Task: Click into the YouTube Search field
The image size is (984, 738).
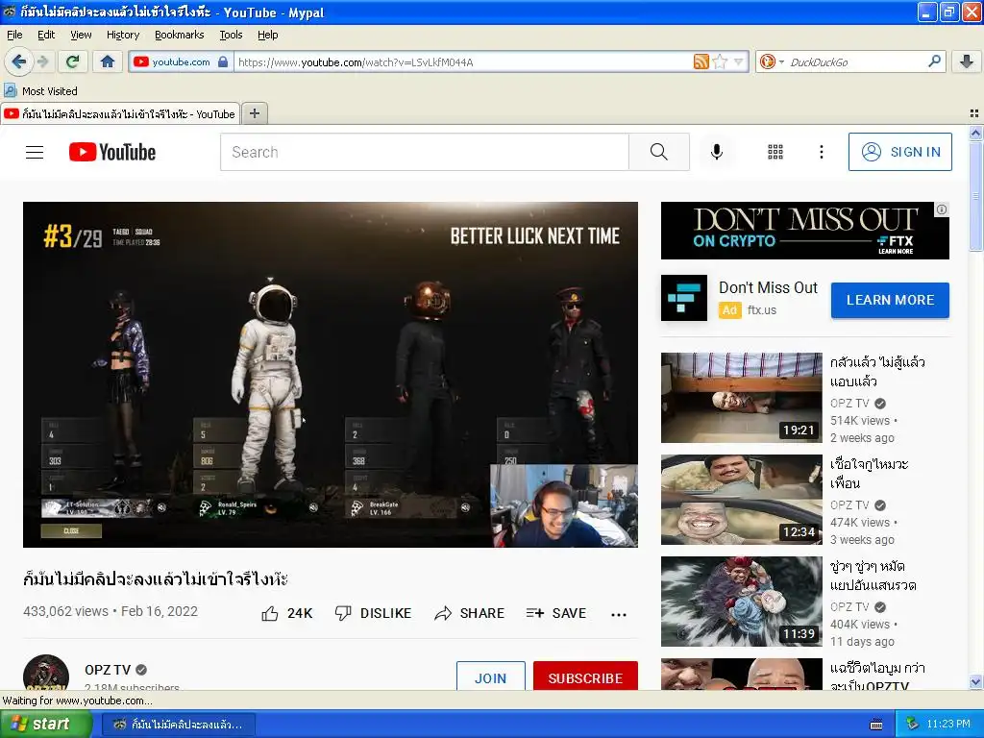Action: tap(424, 152)
